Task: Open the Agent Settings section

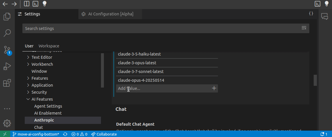Action: pyautogui.click(x=48, y=106)
